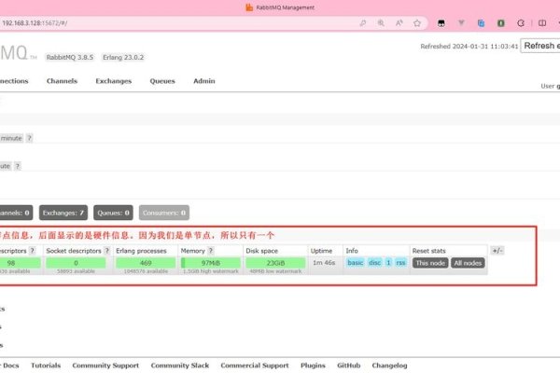Switch to the Exchanges tab
The width and height of the screenshot is (560, 373).
pyautogui.click(x=114, y=81)
